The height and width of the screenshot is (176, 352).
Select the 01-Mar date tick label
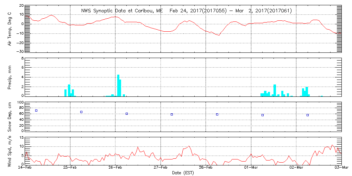tap(251, 168)
